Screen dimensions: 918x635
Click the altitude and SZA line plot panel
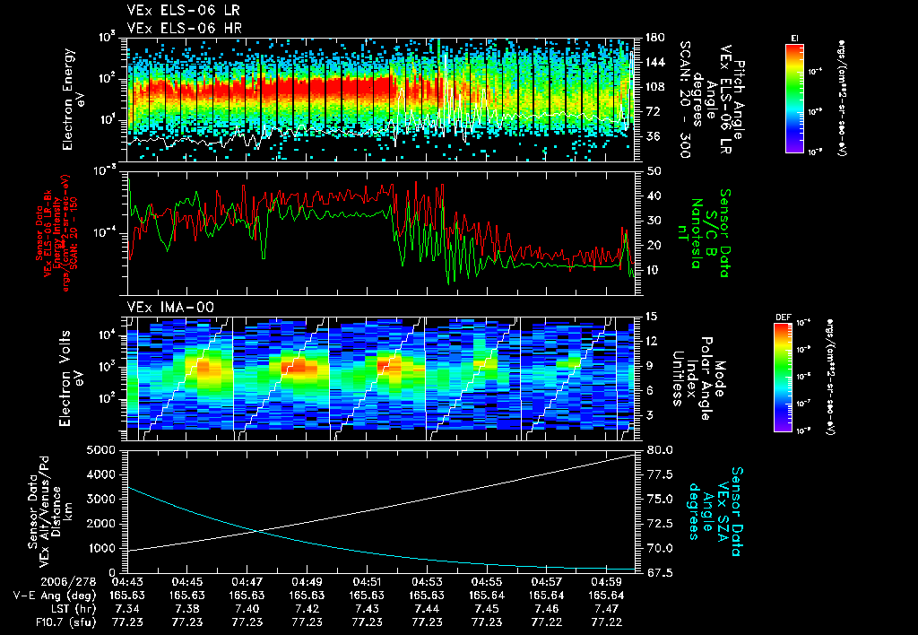coord(380,511)
